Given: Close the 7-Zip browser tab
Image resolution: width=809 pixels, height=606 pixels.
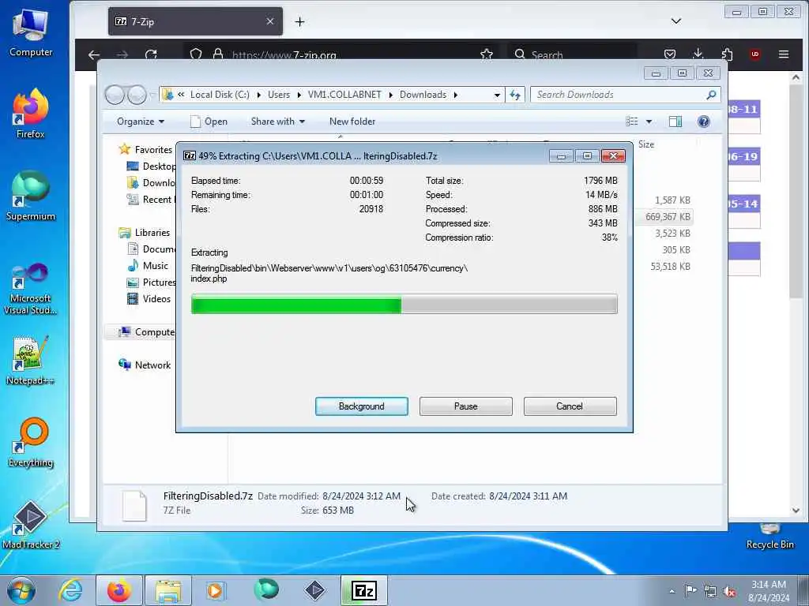Looking at the screenshot, I should pyautogui.click(x=270, y=21).
